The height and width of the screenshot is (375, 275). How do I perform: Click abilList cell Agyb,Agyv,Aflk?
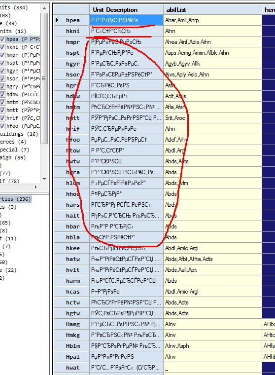pos(212,64)
